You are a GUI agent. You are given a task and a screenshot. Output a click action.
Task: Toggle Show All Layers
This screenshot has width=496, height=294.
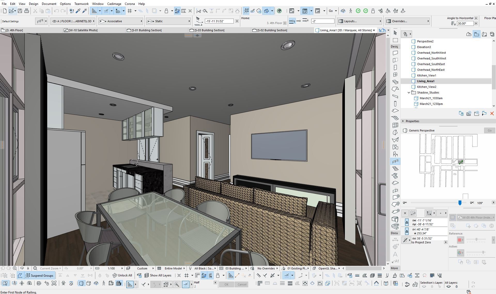pos(158,275)
